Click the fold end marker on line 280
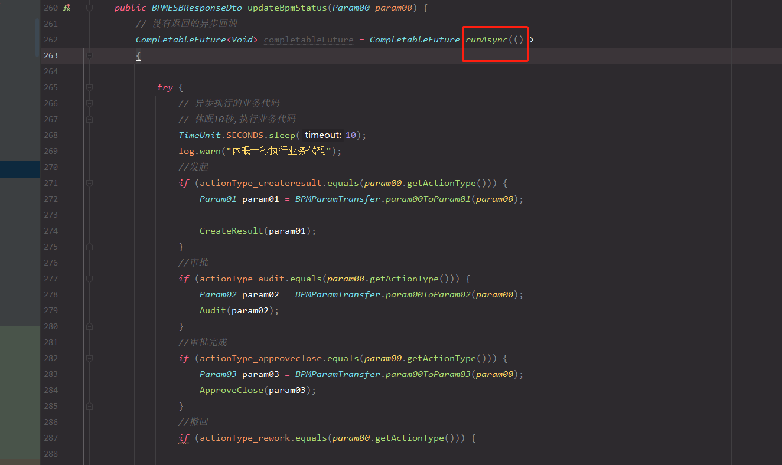The height and width of the screenshot is (465, 782). [x=89, y=326]
